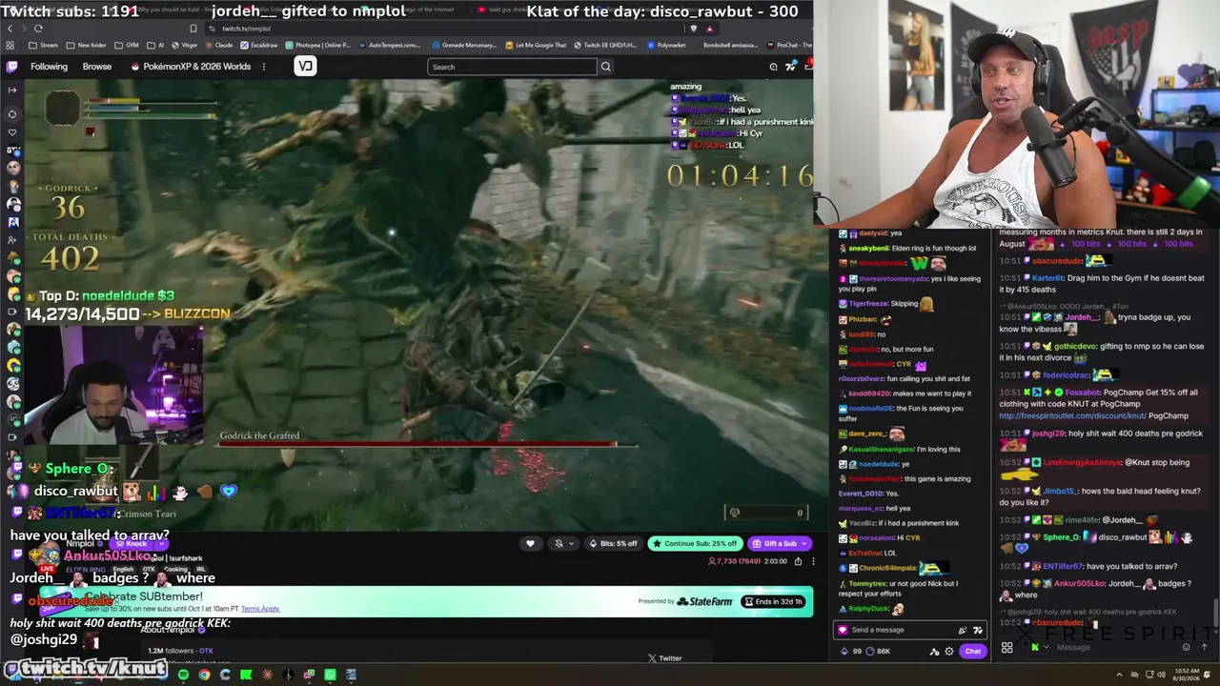Click the Twitch search input field

click(513, 67)
